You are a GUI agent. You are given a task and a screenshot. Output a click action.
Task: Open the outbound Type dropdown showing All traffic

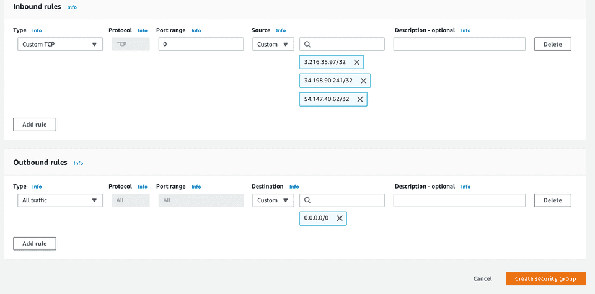tap(58, 200)
